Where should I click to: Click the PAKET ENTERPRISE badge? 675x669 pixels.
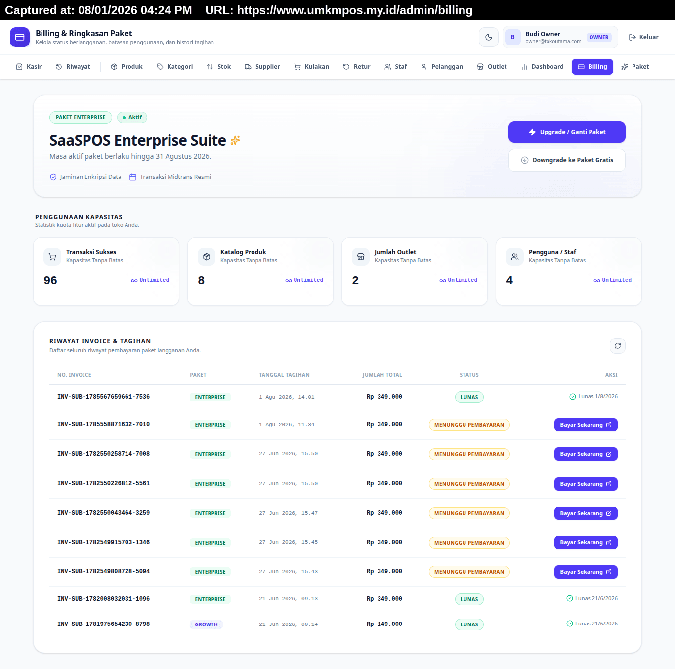(81, 118)
